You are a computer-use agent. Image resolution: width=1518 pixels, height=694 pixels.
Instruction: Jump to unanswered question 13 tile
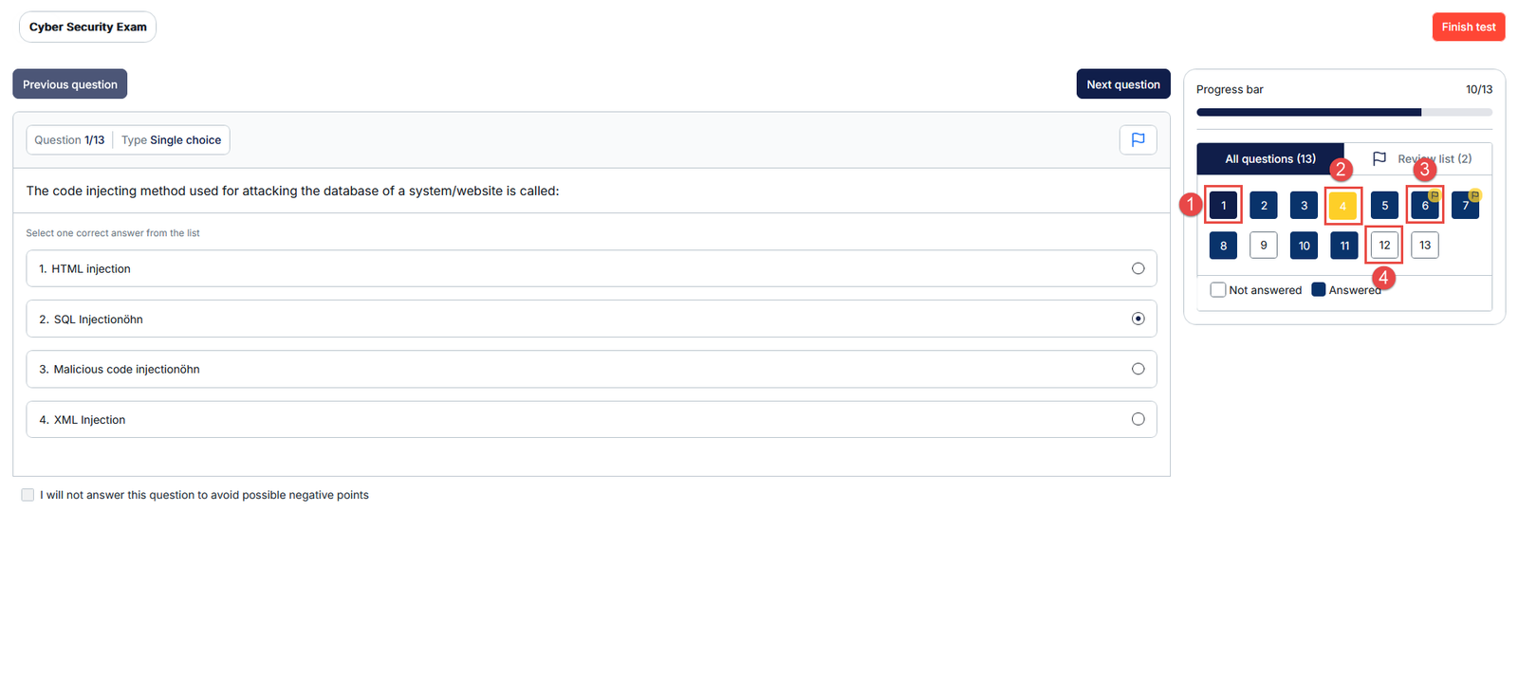coord(1425,246)
